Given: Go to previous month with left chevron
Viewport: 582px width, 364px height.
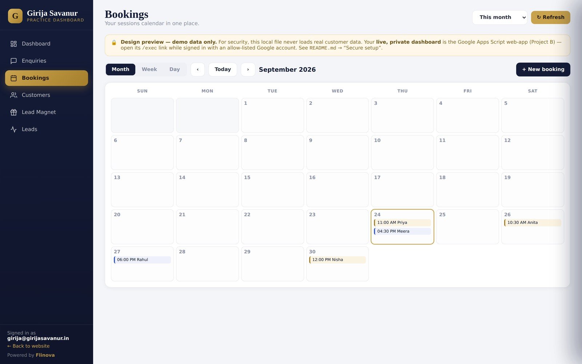Looking at the screenshot, I should [198, 70].
